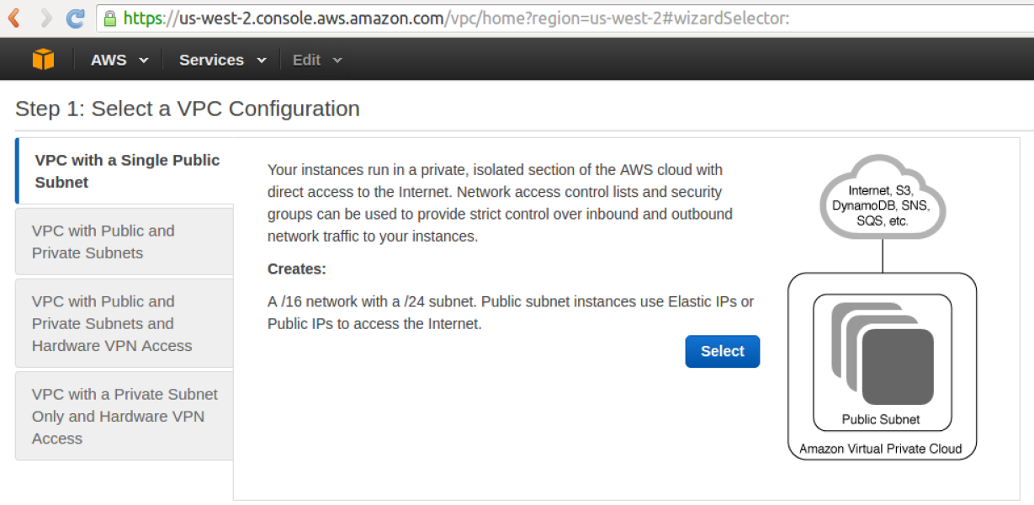The width and height of the screenshot is (1034, 505).
Task: Switch to VPC with a Single Public Subnet
Action: 125,171
